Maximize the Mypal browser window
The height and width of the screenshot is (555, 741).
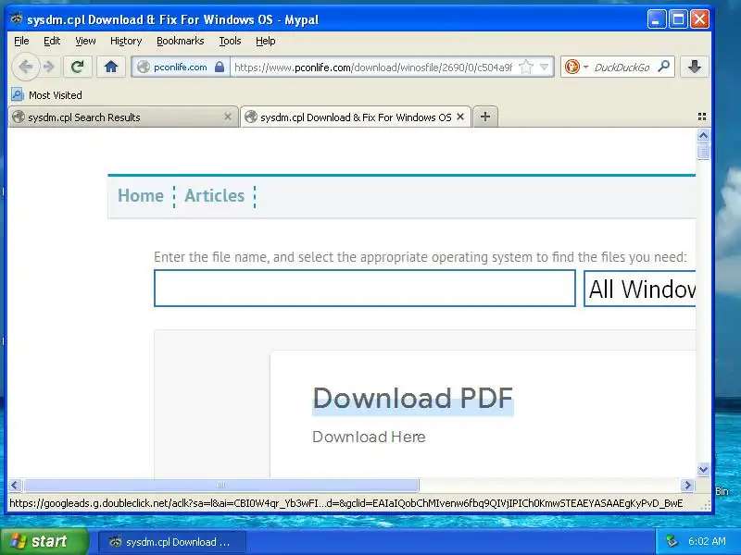(x=678, y=19)
